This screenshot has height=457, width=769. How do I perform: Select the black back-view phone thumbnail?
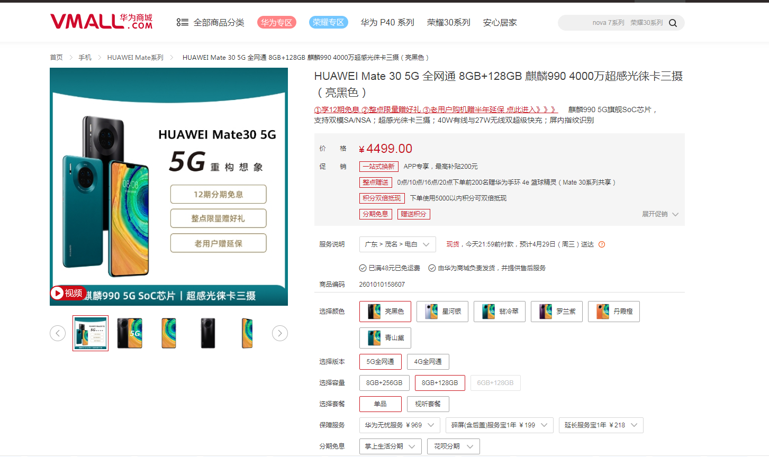point(208,333)
